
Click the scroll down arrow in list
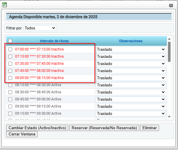169,117
